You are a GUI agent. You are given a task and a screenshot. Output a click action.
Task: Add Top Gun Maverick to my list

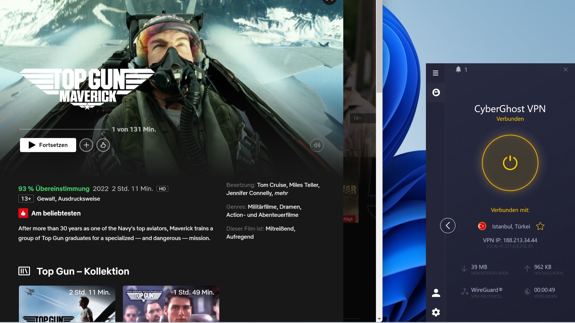pos(86,145)
